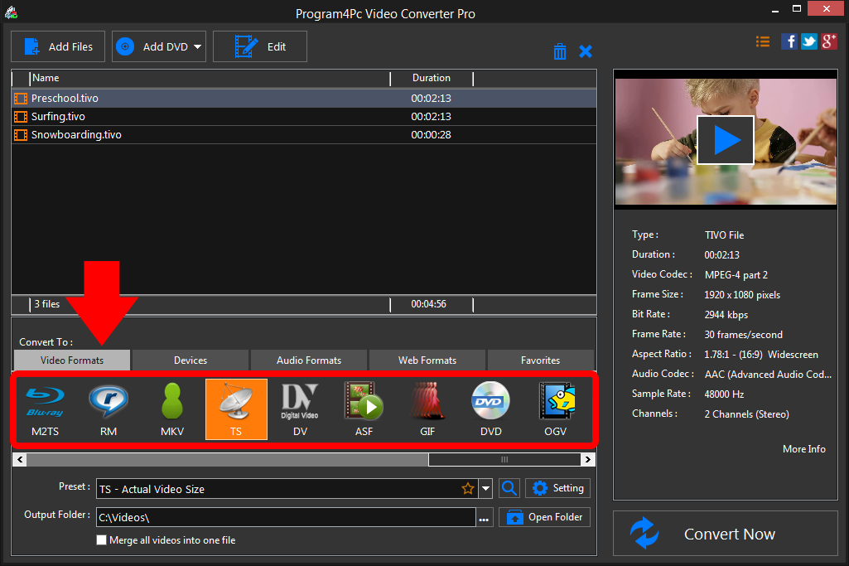Select the MKV output format
This screenshot has width=849, height=566.
[x=172, y=409]
